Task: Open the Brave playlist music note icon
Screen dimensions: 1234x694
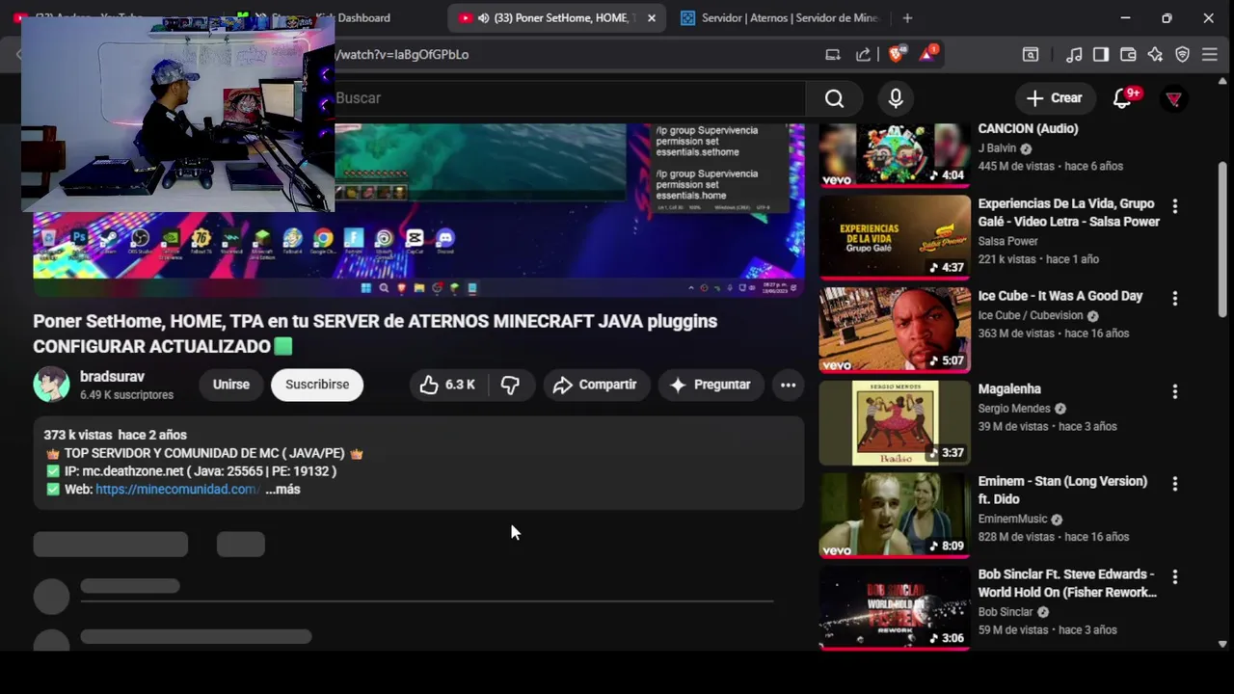Action: [x=1074, y=55]
